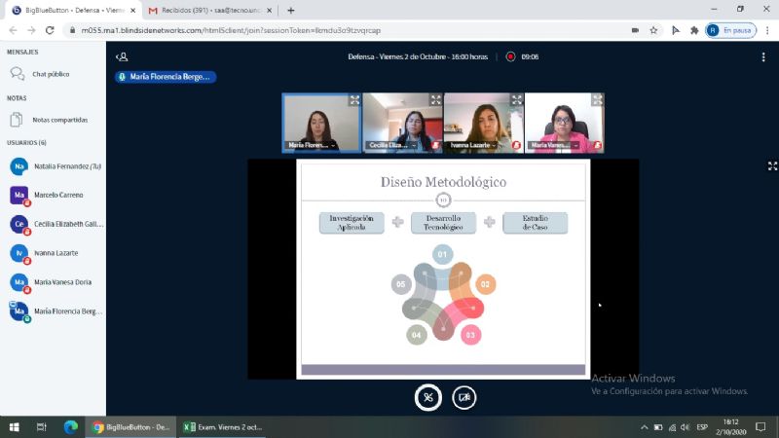Make Ivanna Lazarte's webcam fullscreen
Screen dimensions: 779x438
coord(516,99)
